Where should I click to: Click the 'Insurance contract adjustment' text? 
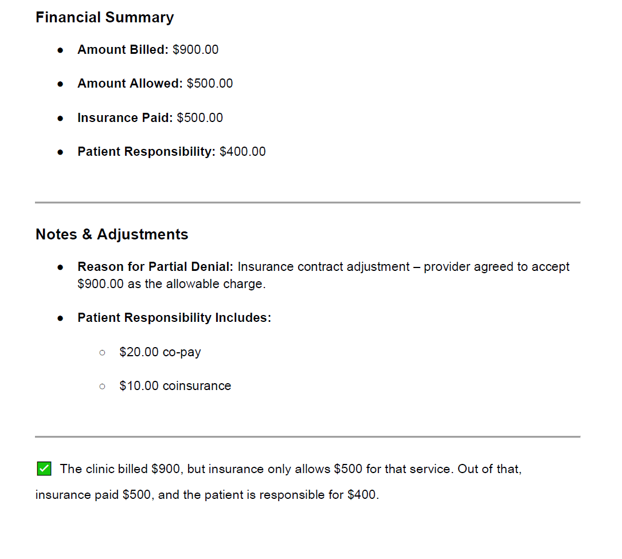(324, 267)
